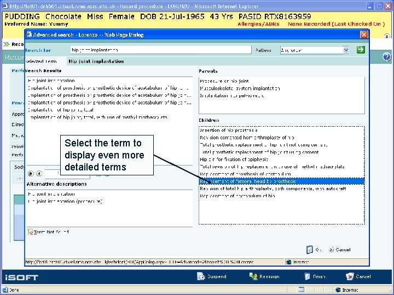394x295 pixels.
Task: Click Finish in bottom toolbar
Action: point(315,276)
